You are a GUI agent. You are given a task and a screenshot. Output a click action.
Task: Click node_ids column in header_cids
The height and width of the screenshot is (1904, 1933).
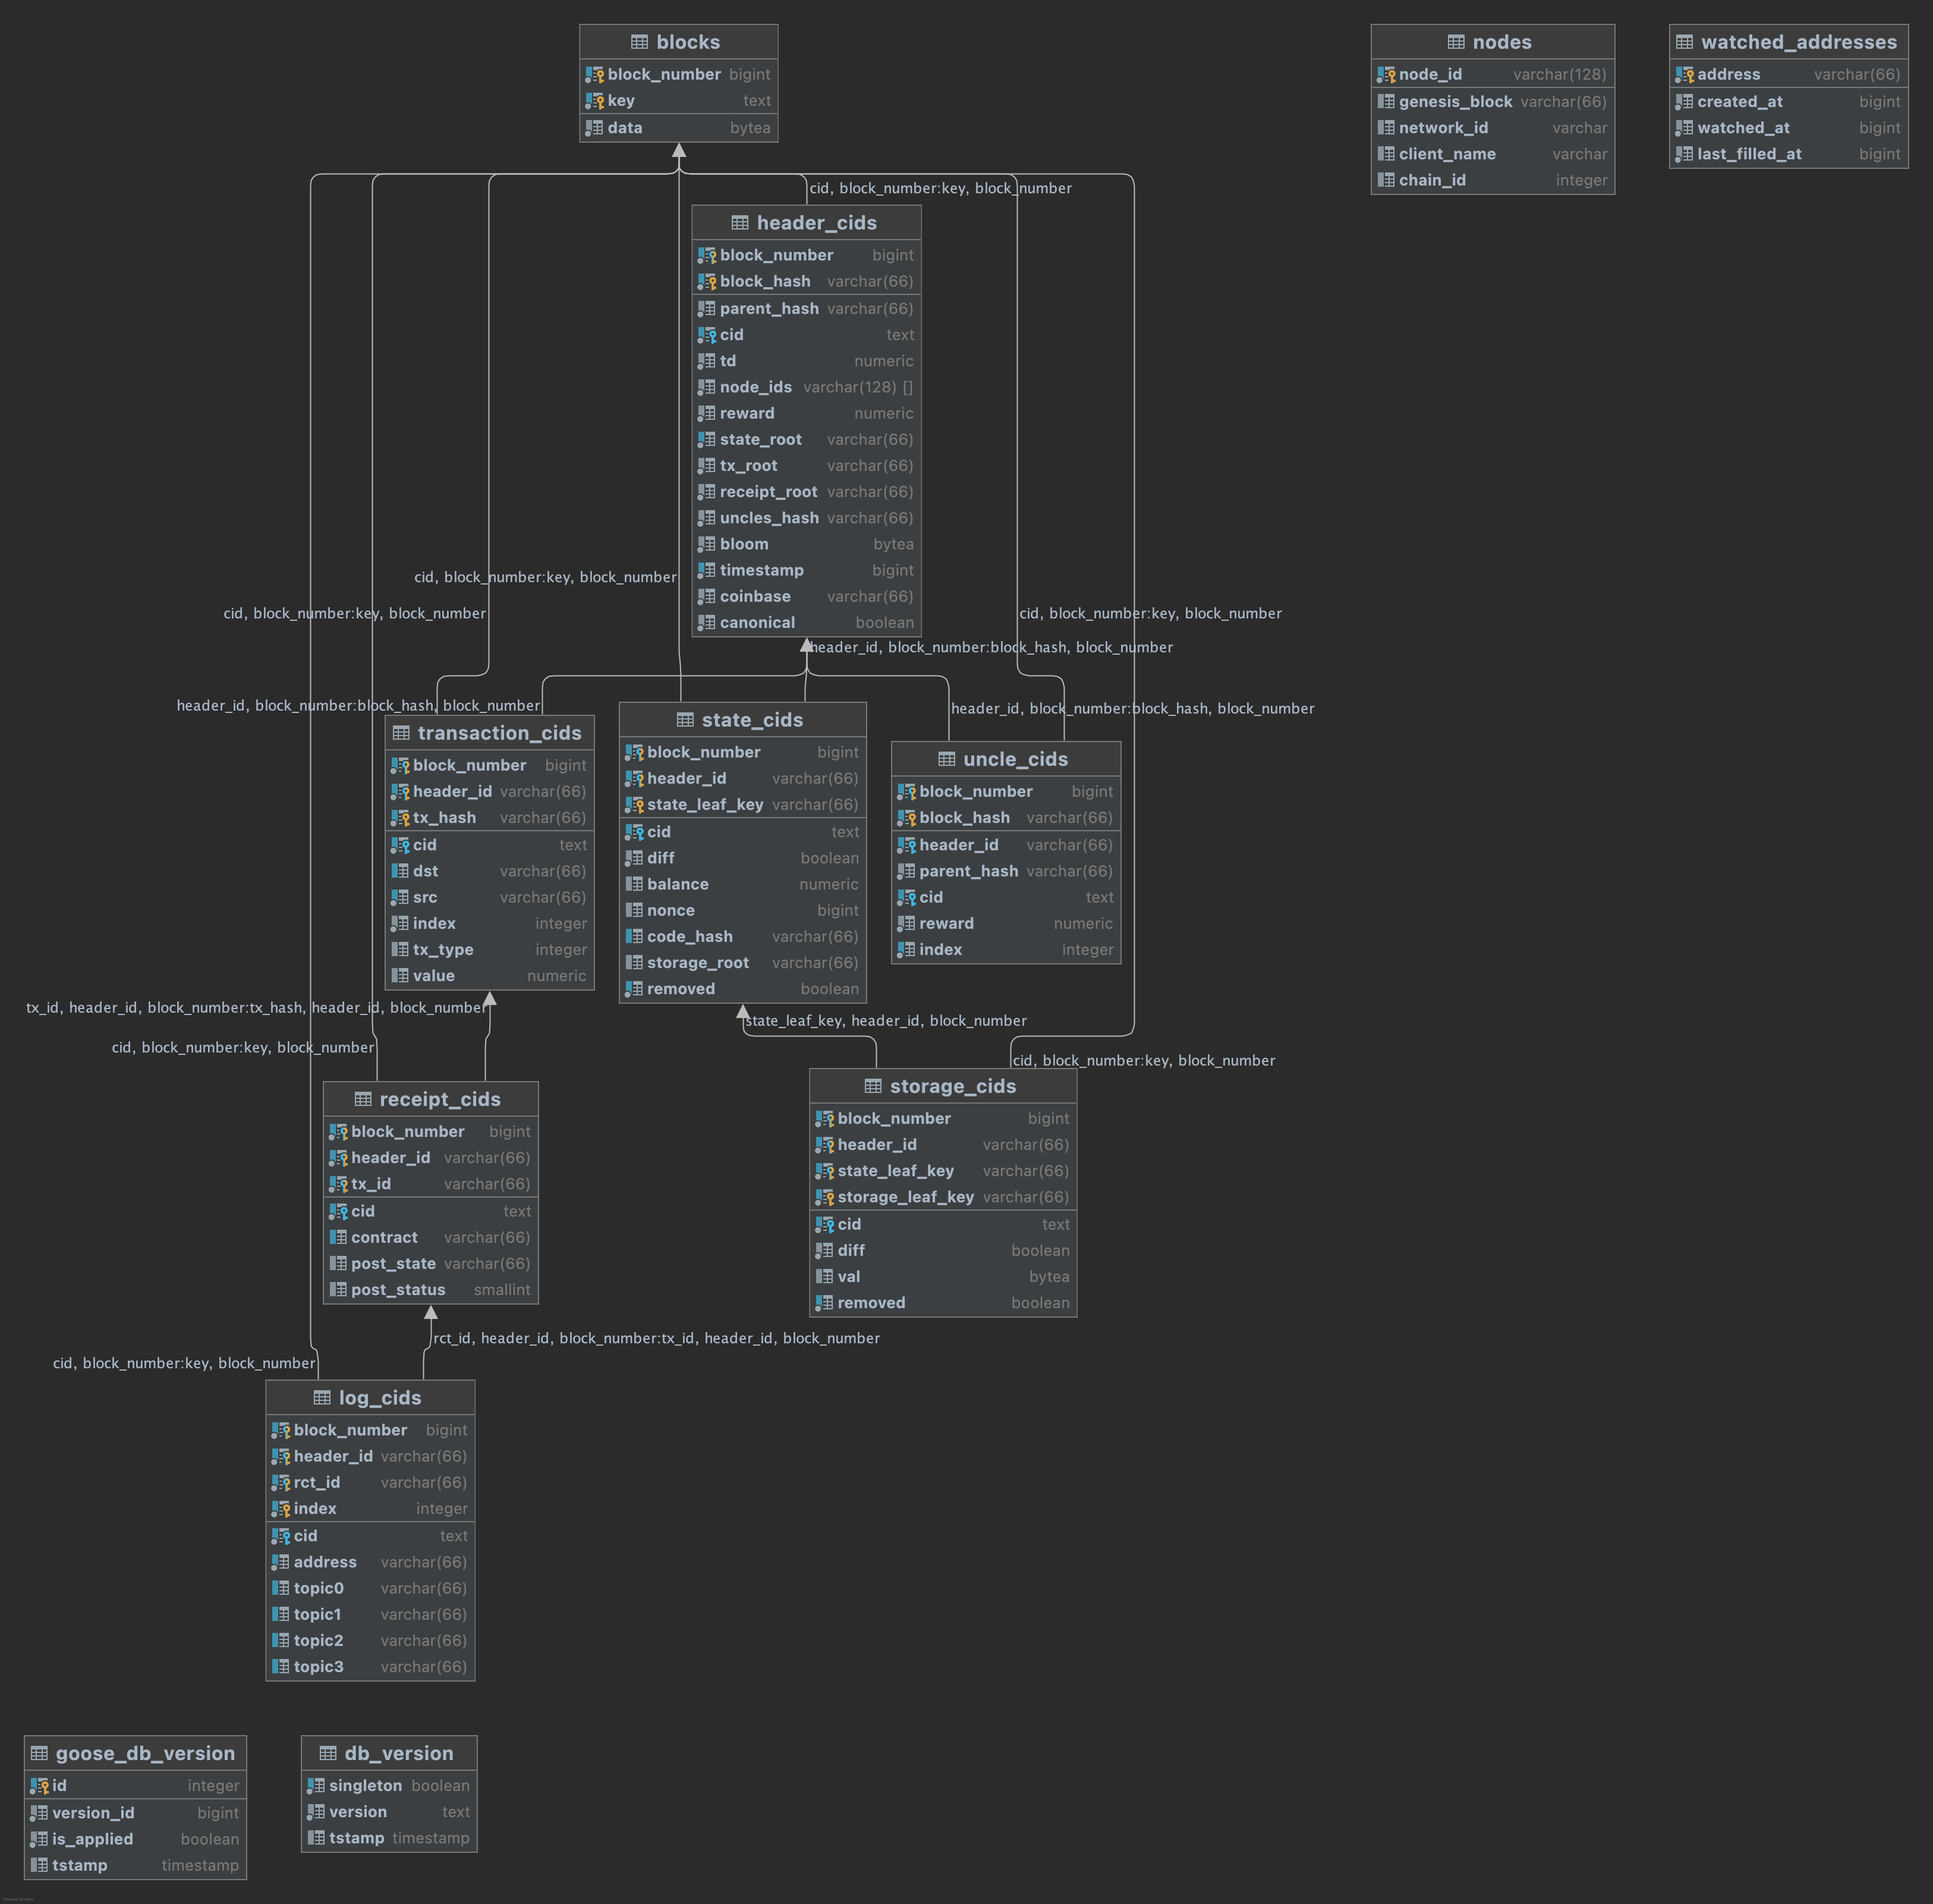[805, 387]
